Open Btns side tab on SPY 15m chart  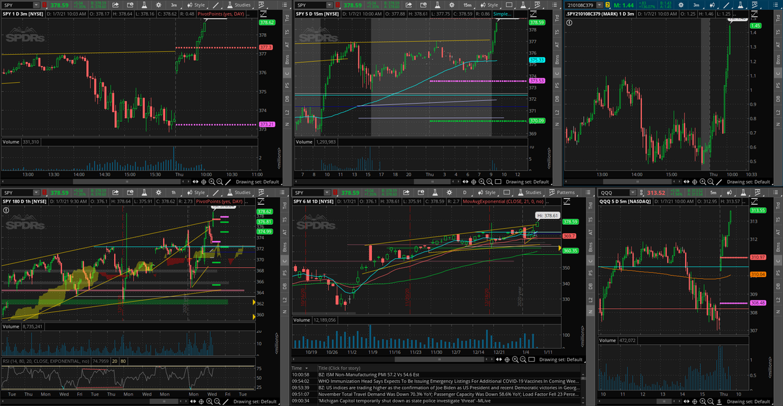tap(557, 61)
